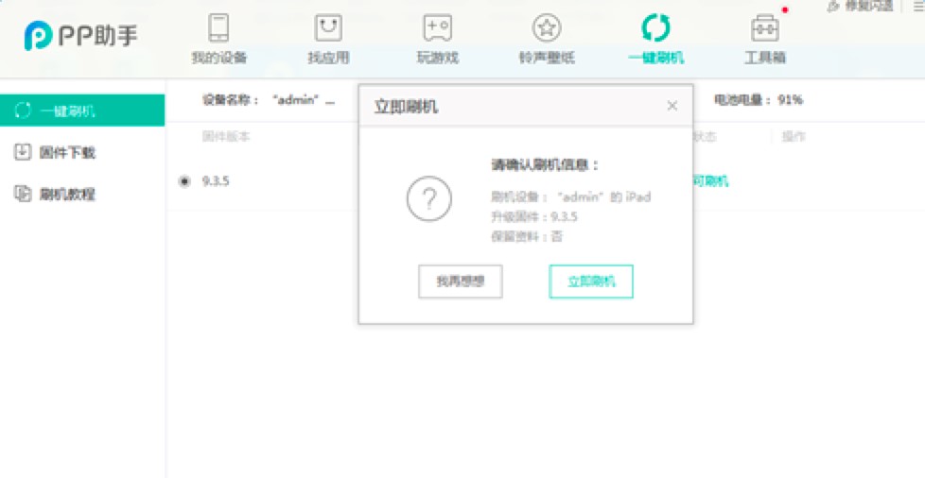This screenshot has height=478, width=925.
Task: Open the 一键刷机 refresh arrows icon
Action: [x=656, y=27]
